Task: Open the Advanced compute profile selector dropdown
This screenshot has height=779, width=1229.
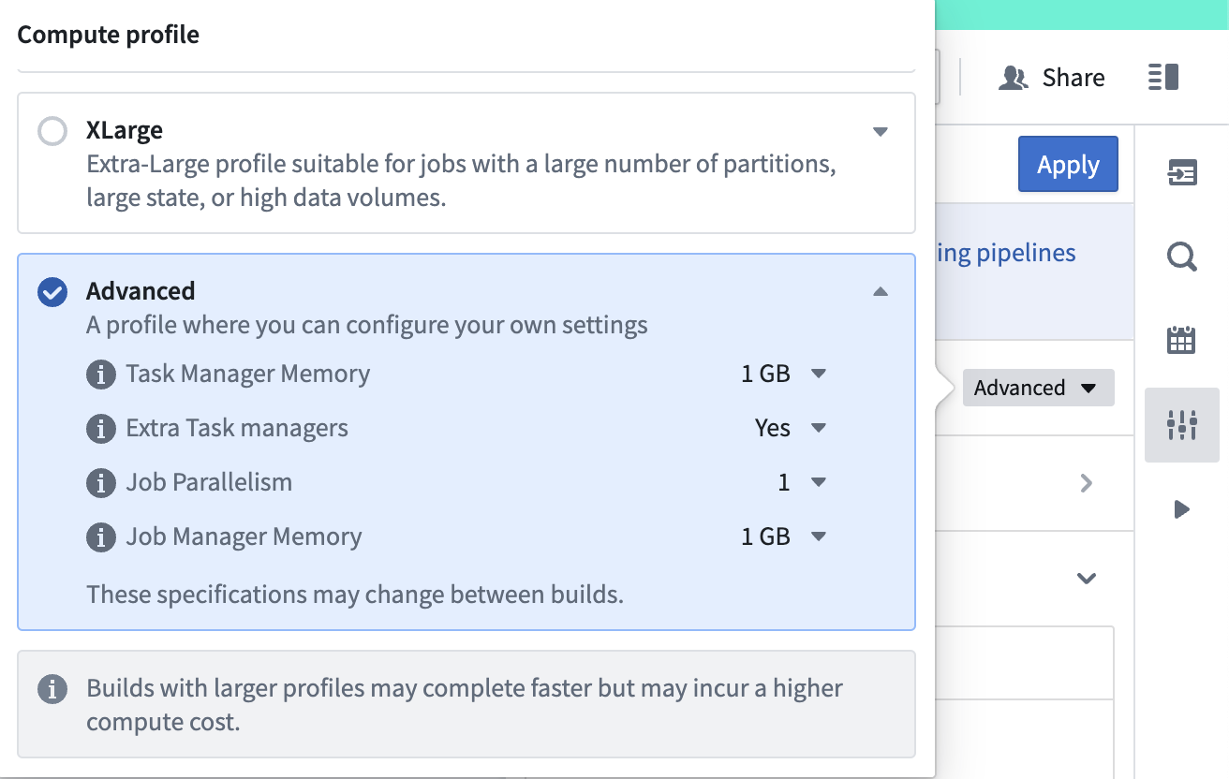Action: (x=1038, y=388)
